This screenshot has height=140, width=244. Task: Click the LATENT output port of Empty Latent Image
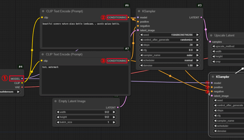pyautogui.click(x=118, y=107)
